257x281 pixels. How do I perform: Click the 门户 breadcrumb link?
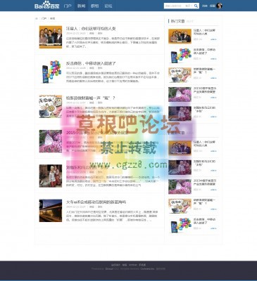[x=44, y=18]
